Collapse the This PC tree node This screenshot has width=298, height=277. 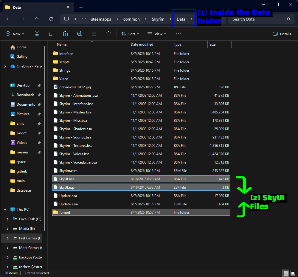tap(5, 210)
